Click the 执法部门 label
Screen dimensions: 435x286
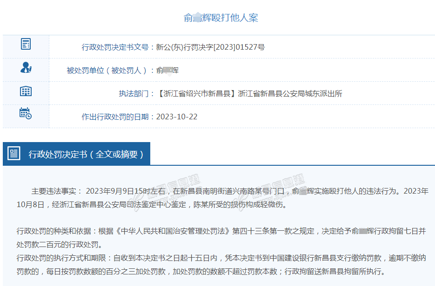pyautogui.click(x=136, y=93)
